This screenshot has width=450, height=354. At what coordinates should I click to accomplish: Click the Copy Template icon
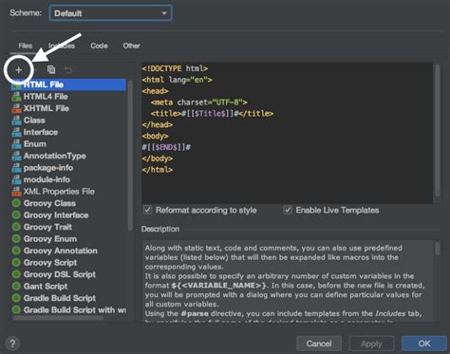[x=51, y=69]
